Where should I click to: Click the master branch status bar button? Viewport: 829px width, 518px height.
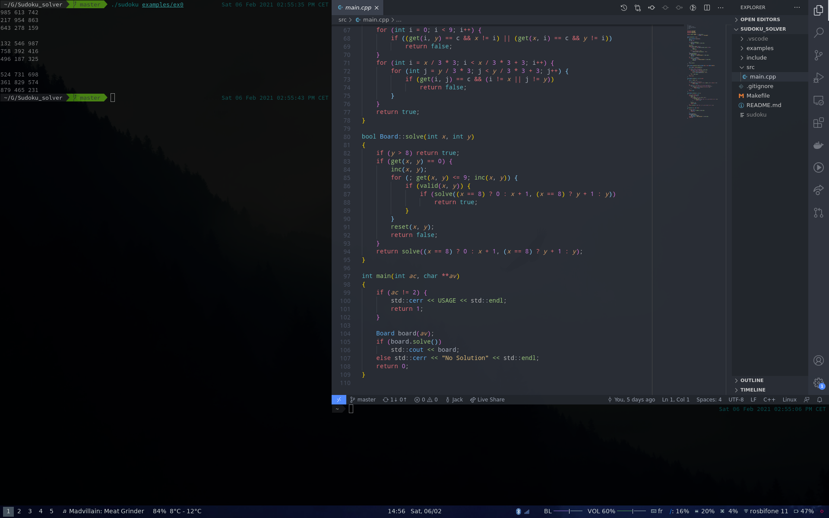tap(363, 400)
